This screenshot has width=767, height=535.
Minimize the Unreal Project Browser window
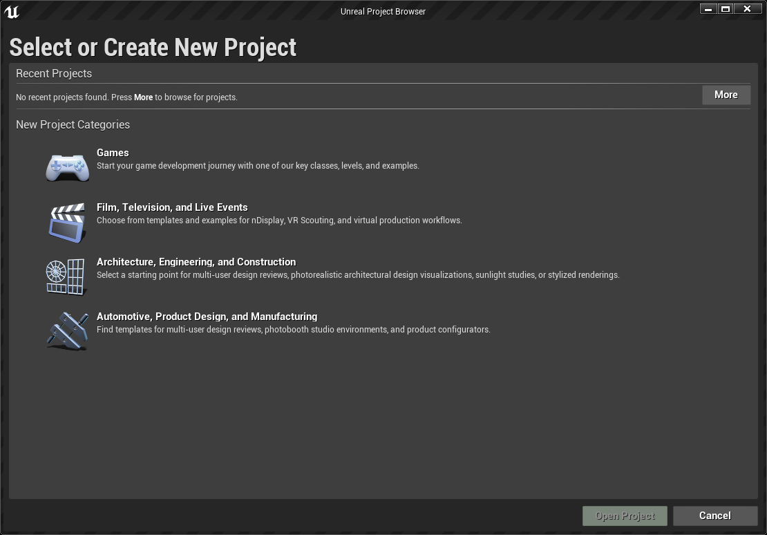(708, 9)
